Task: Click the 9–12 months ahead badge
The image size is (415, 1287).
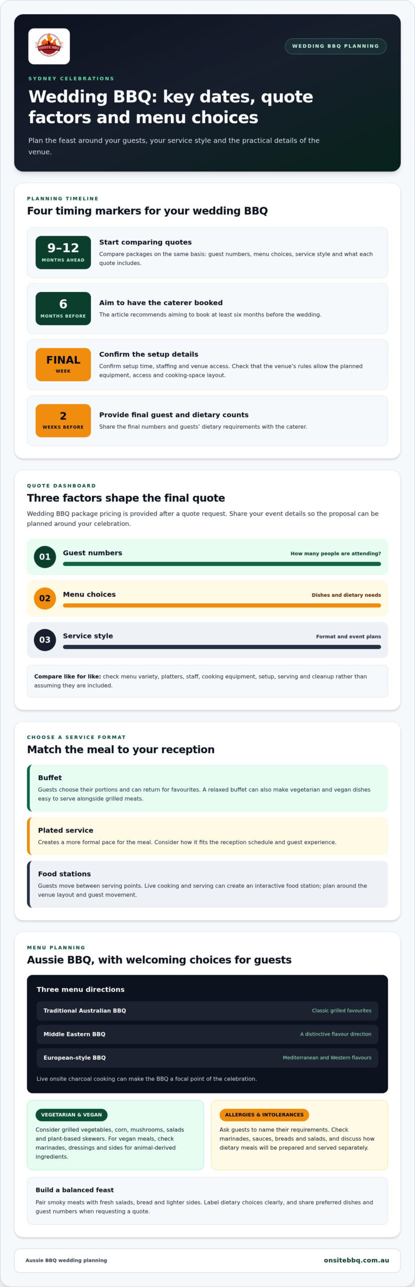Action: click(63, 252)
